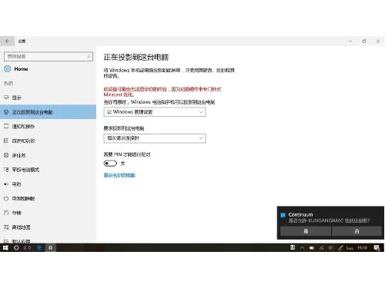Minimize the Settings window
385x288 pixels.
coord(350,41)
